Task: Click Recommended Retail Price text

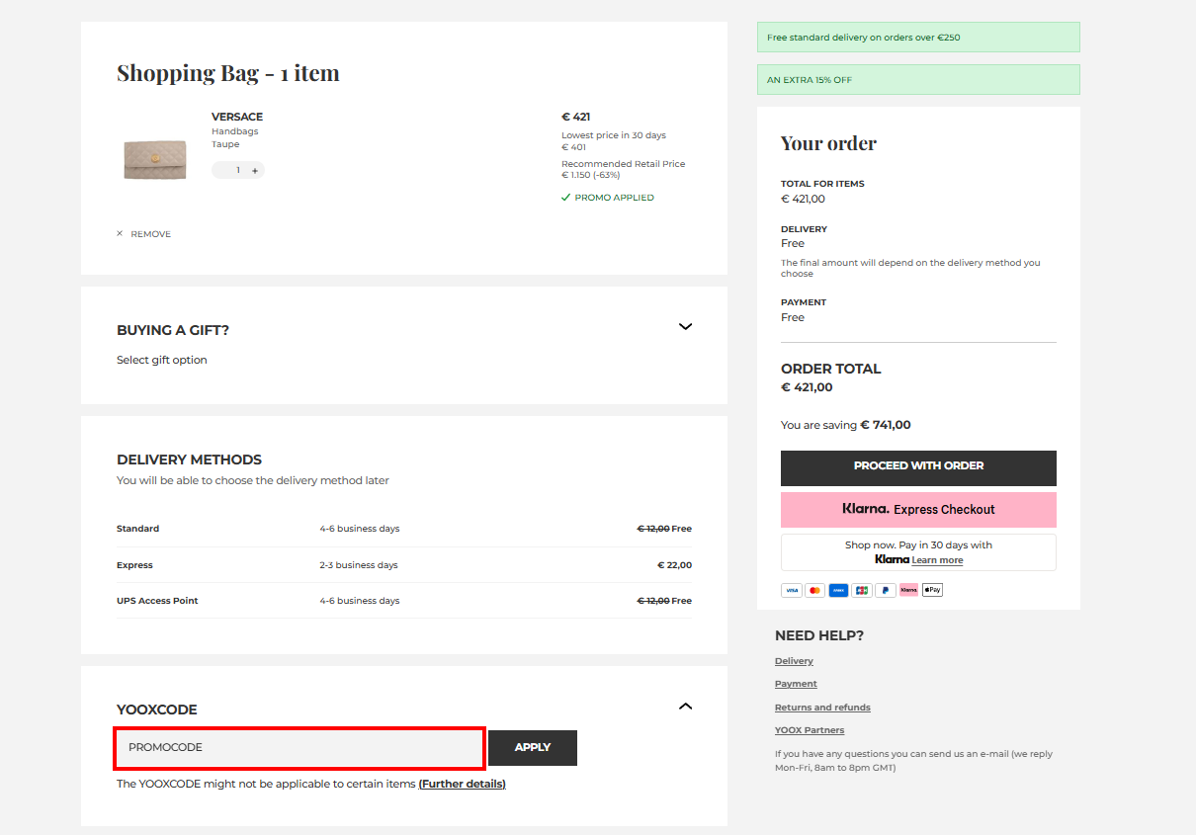Action: pyautogui.click(x=624, y=164)
